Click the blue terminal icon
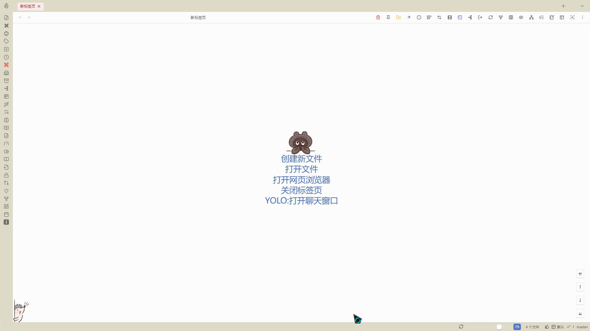Screen dimensions: 590x331 click(460, 17)
